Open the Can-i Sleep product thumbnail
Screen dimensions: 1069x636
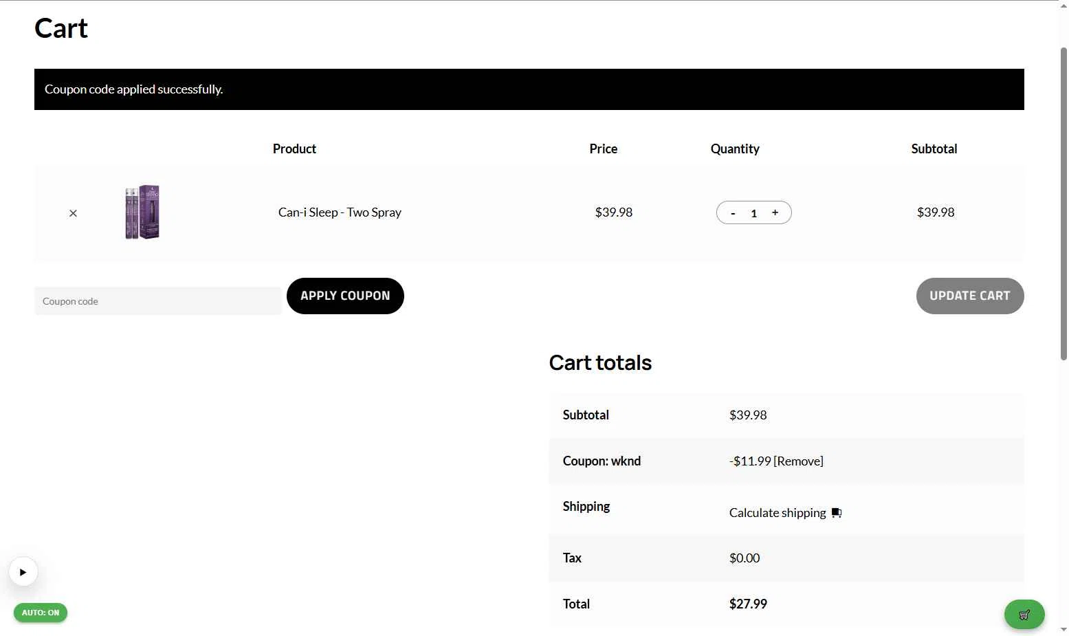tap(142, 212)
